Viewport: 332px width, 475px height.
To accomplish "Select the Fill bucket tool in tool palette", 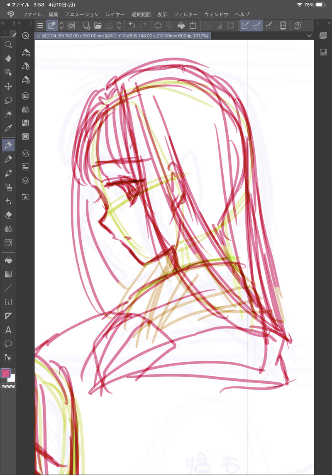I will pos(8,260).
